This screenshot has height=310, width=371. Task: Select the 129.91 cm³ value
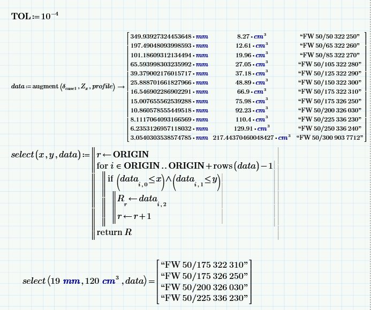tap(252, 128)
